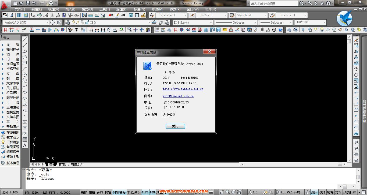Click the keyword search input field
This screenshot has height=195, width=367.
(x=274, y=3)
